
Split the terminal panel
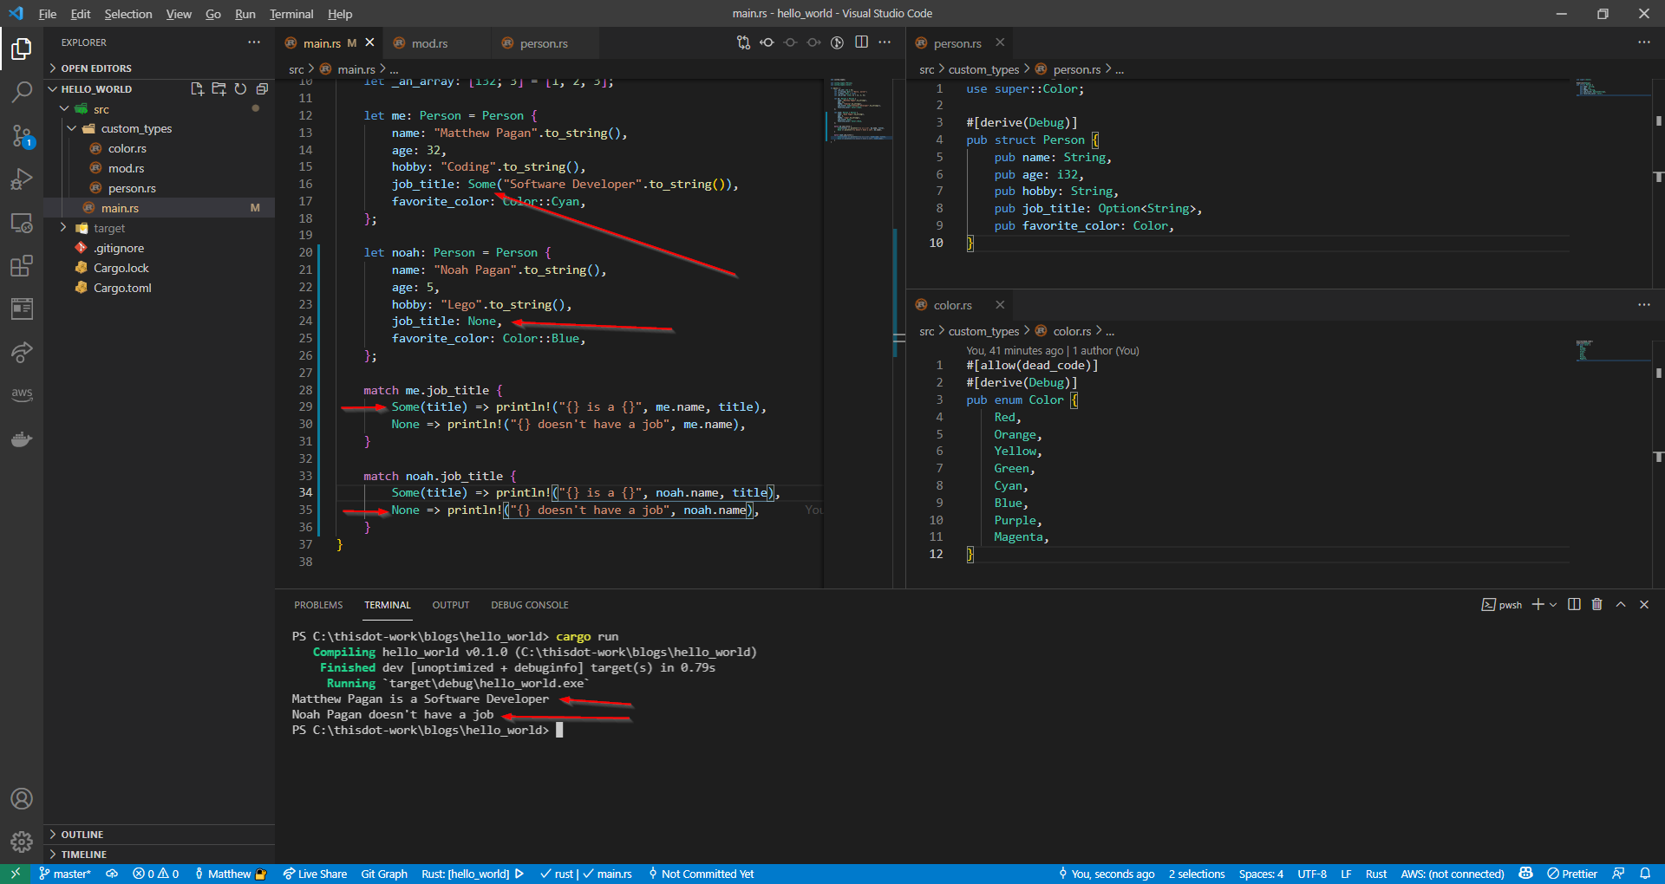coord(1574,604)
